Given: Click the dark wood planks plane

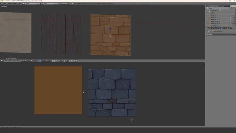Looking at the screenshot, I should click(61, 34).
